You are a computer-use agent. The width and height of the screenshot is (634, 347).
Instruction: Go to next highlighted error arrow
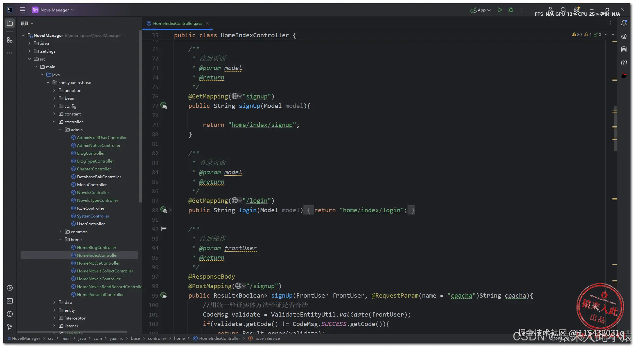[x=613, y=34]
